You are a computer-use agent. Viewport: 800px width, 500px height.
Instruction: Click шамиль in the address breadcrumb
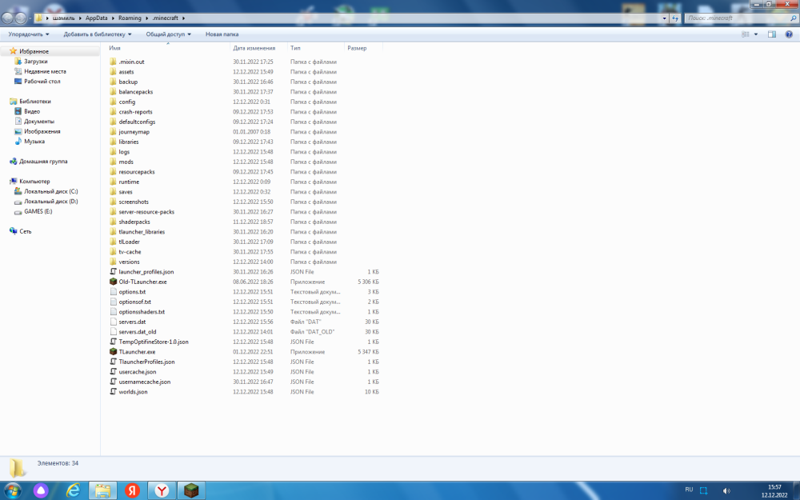click(x=63, y=18)
